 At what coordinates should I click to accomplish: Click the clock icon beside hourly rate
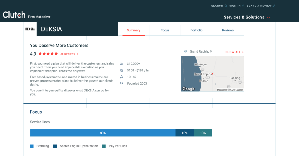coord(121,70)
